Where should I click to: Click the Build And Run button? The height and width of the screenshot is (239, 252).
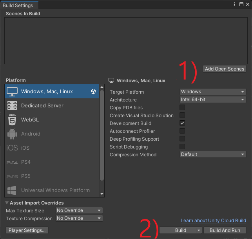[225, 230]
